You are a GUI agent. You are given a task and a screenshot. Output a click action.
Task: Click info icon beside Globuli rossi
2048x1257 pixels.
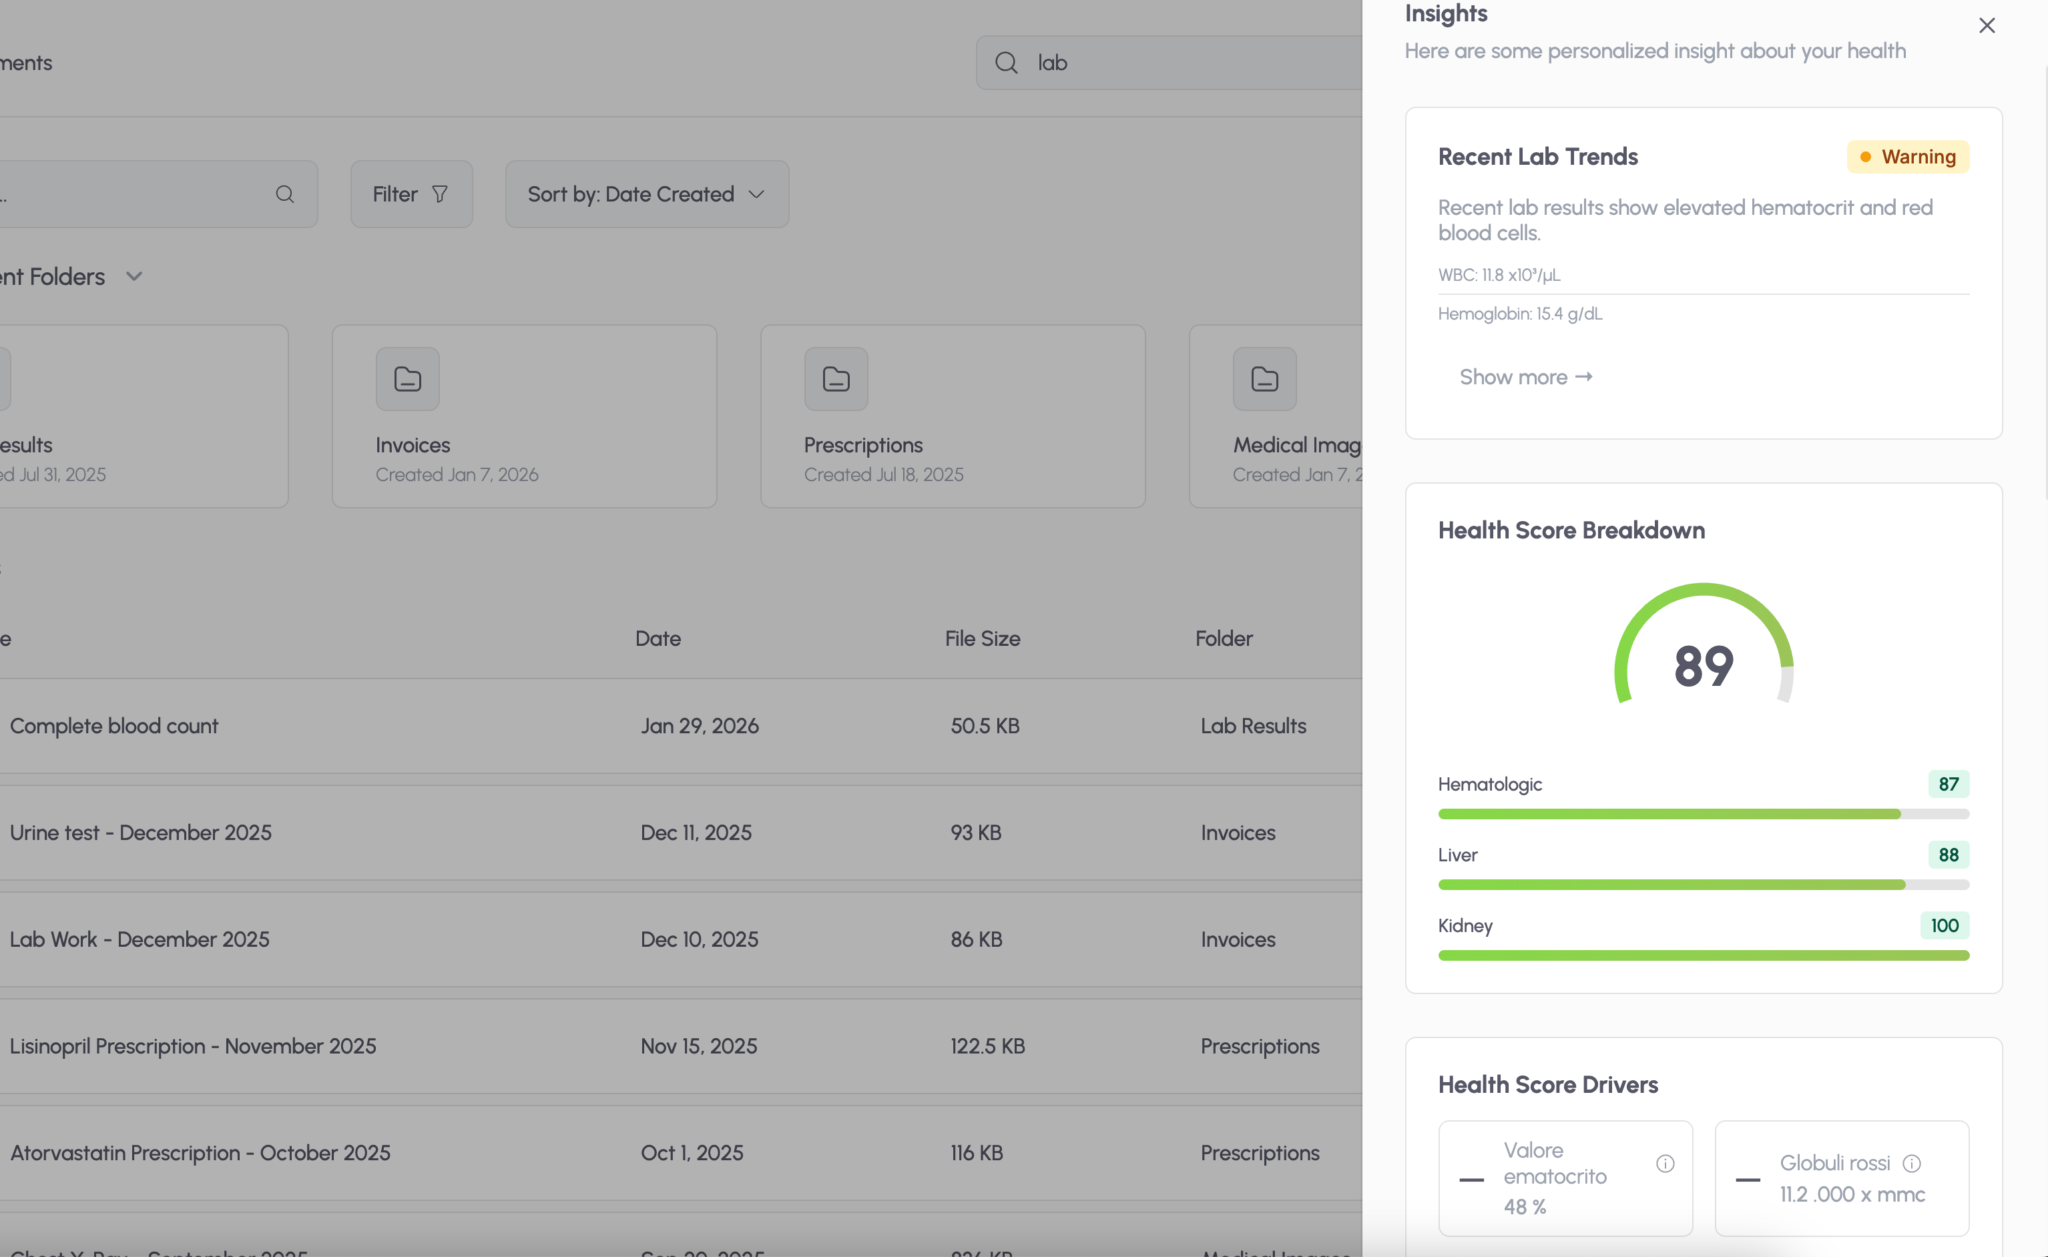(1912, 1163)
